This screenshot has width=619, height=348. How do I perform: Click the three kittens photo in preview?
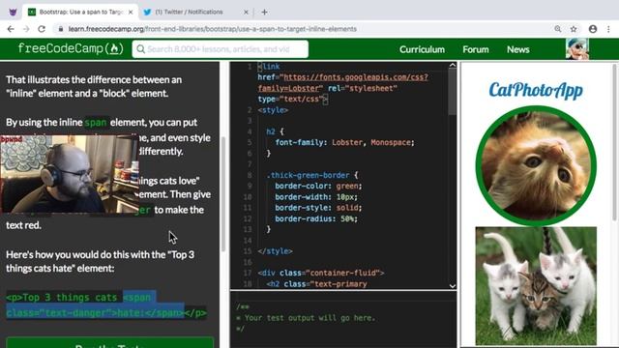(x=536, y=286)
